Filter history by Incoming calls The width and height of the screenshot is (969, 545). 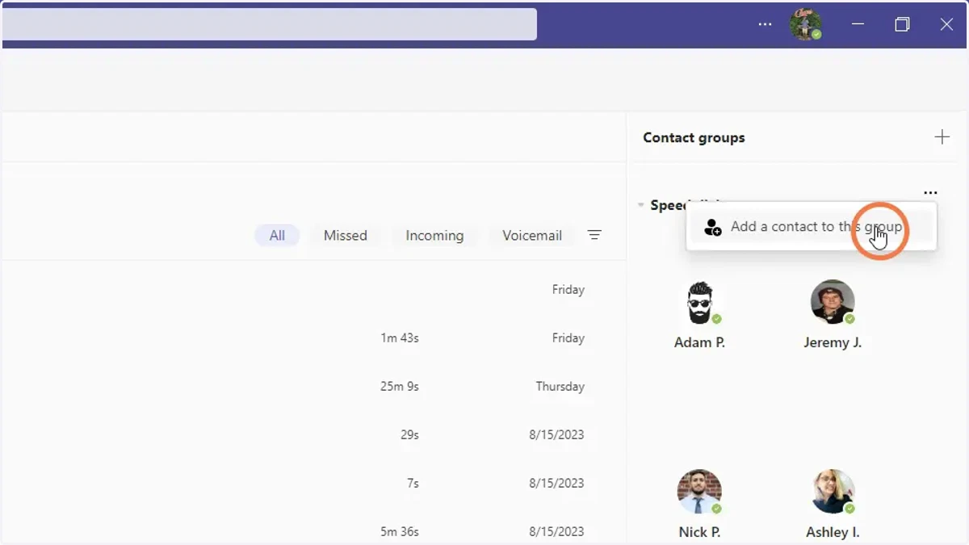click(434, 236)
